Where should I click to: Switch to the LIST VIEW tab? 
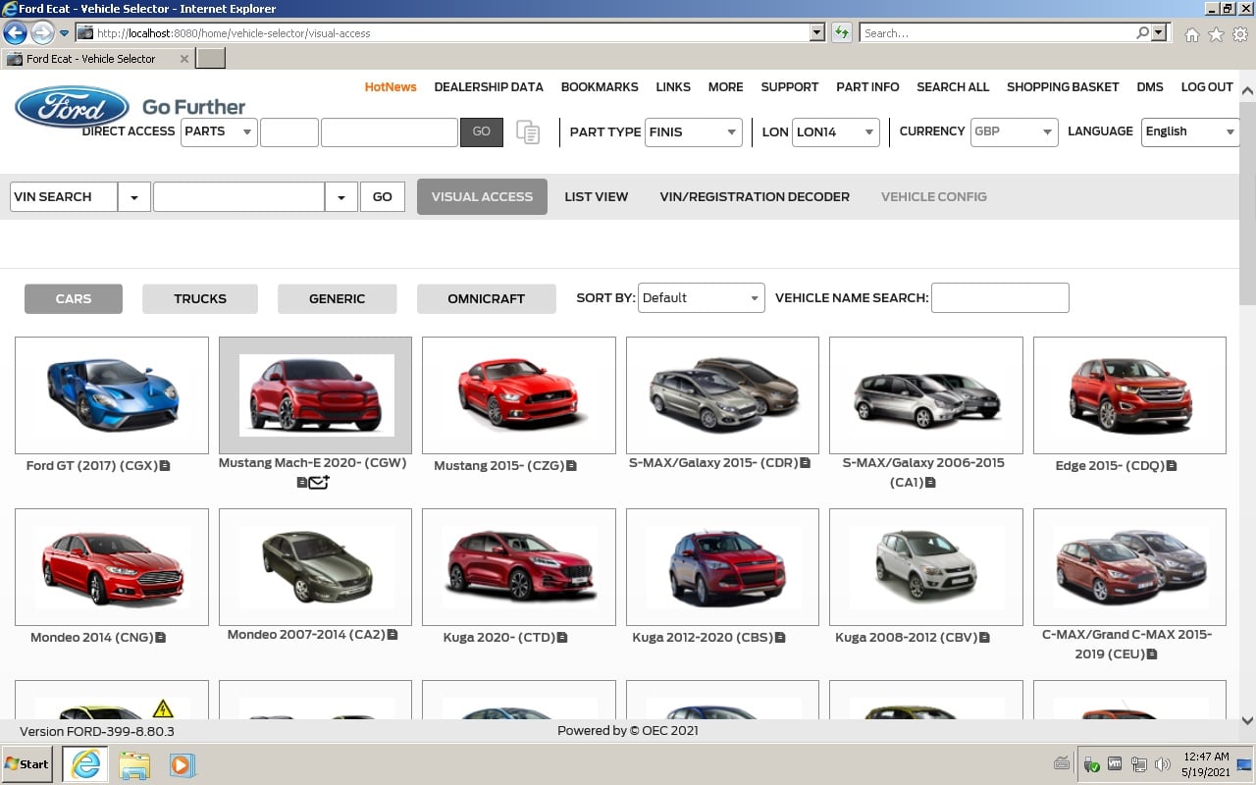click(x=596, y=196)
